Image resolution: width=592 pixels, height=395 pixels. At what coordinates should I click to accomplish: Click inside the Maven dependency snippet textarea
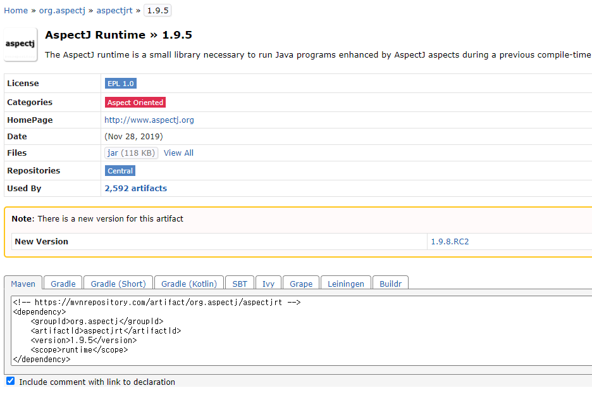[302, 330]
